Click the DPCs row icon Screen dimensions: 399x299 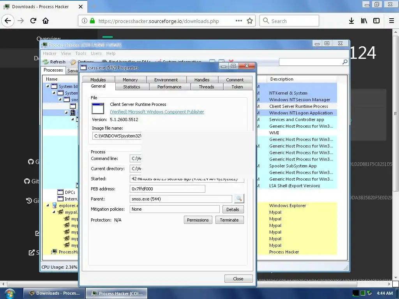(x=60, y=192)
